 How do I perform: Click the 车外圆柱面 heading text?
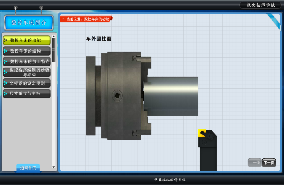pyautogui.click(x=99, y=39)
